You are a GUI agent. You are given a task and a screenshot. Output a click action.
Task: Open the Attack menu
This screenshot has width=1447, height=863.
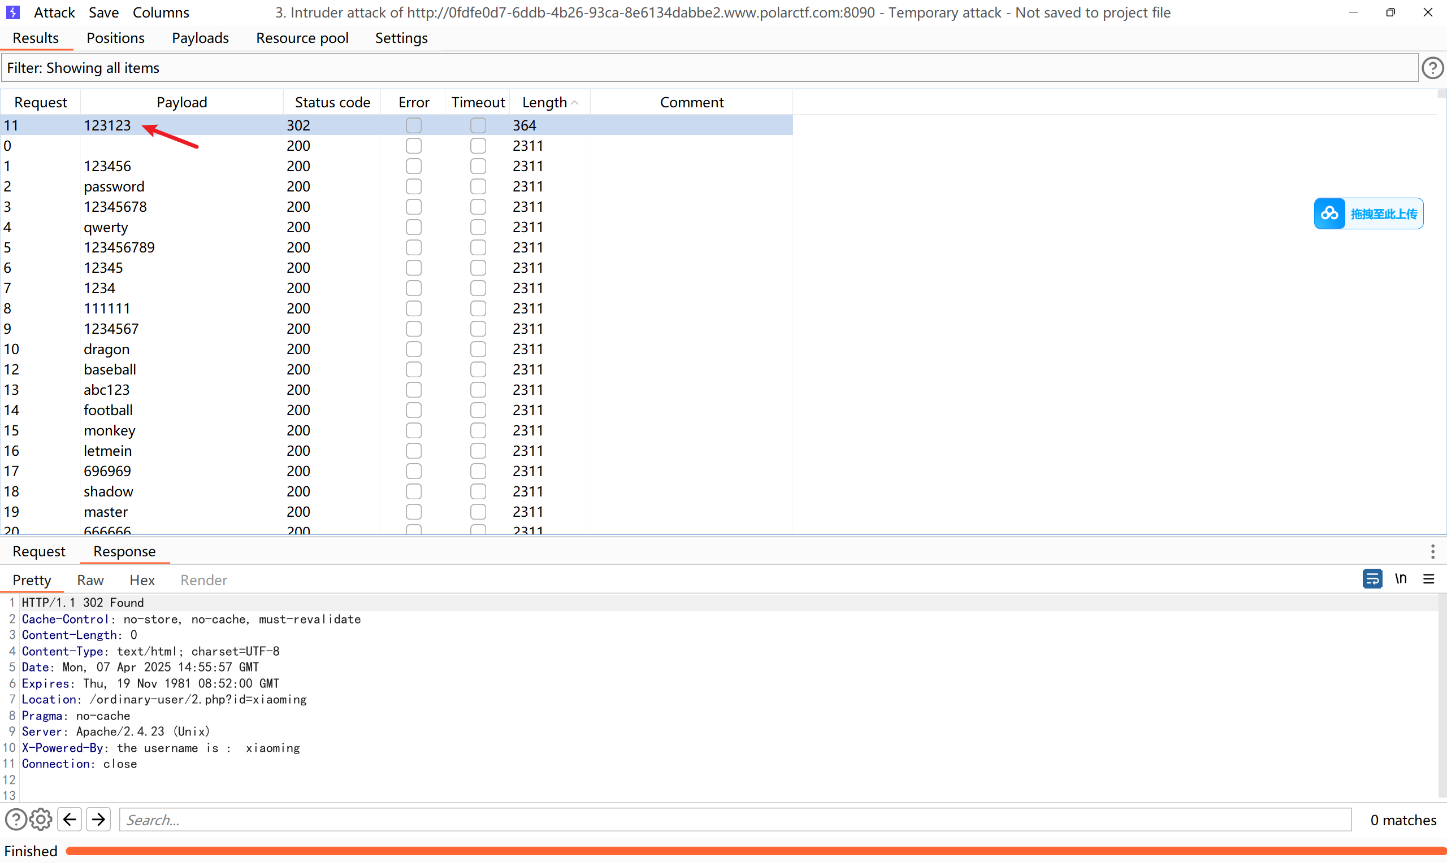54,12
